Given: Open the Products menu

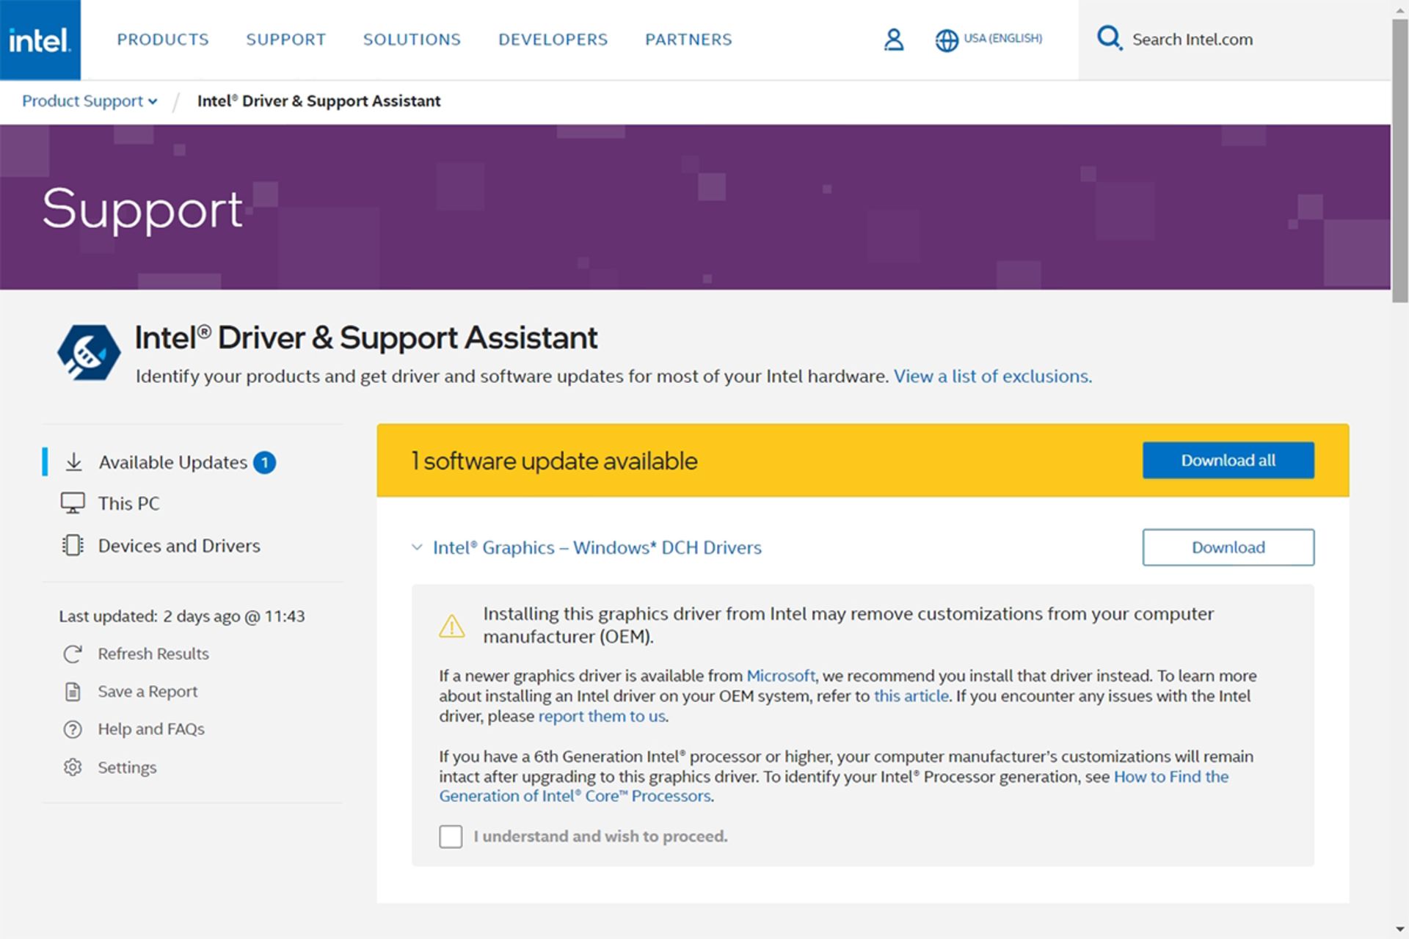Looking at the screenshot, I should [163, 40].
